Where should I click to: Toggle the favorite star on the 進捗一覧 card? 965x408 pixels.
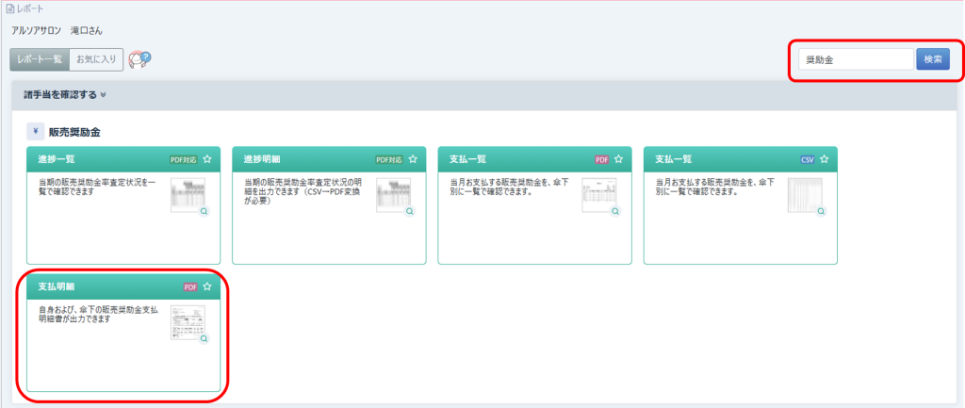click(x=207, y=160)
